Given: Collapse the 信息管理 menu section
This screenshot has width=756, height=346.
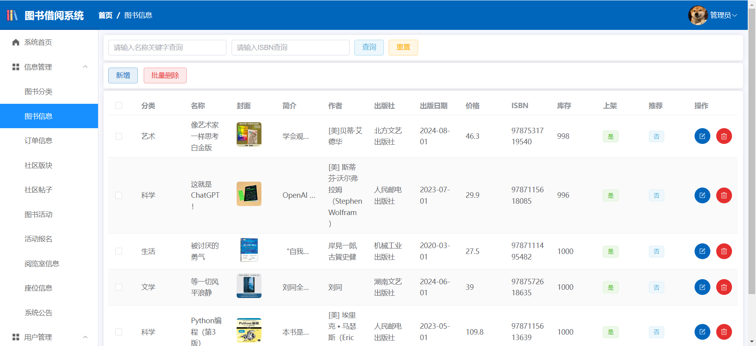Looking at the screenshot, I should 85,67.
